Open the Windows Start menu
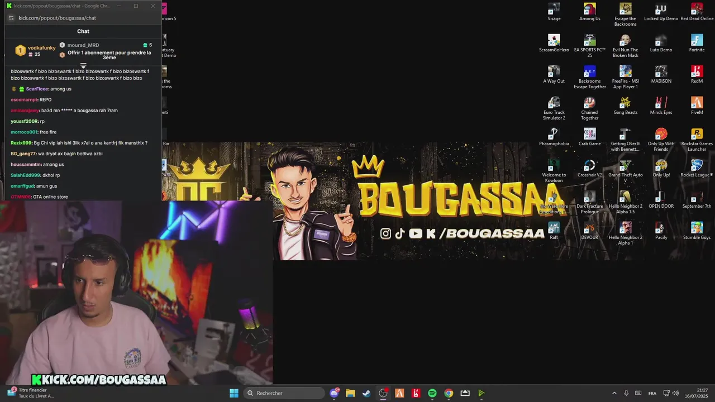 coord(234,393)
